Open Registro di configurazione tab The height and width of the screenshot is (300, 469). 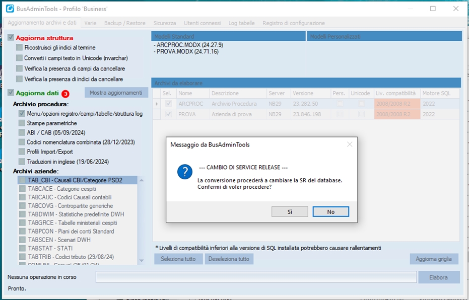point(293,23)
